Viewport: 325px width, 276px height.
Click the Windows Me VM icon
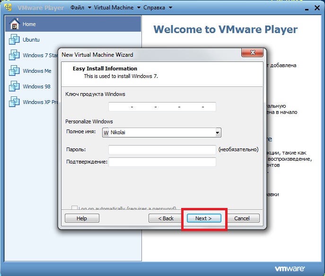coord(14,70)
